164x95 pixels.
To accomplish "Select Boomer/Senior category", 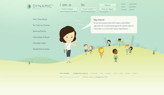I will coord(40,31).
